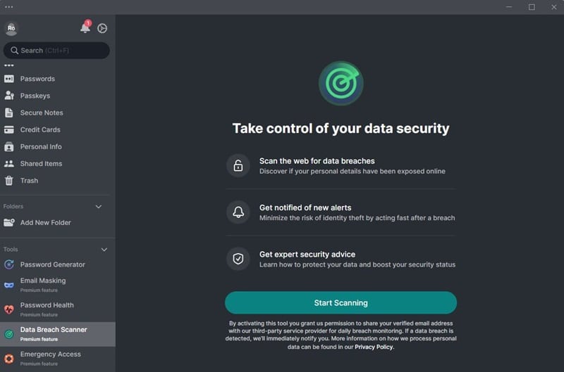The image size is (564, 372).
Task: Select the Passkeys icon
Action: 9,96
